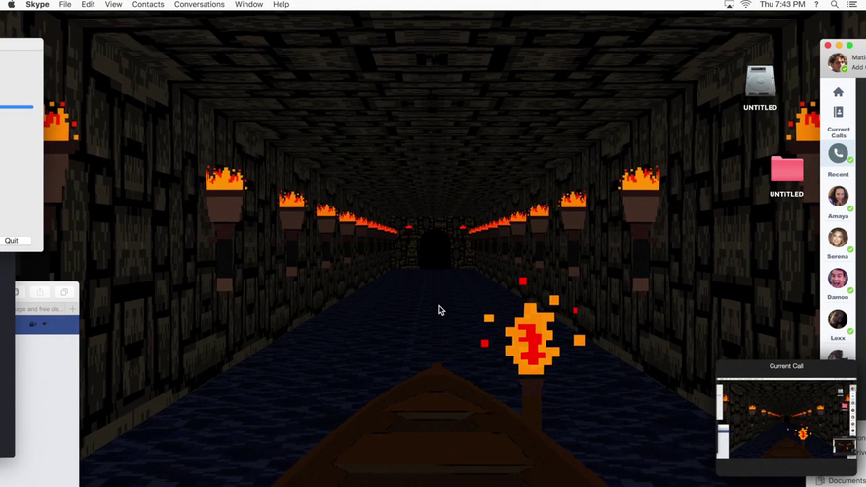Open Notification Center list icon

click(852, 5)
